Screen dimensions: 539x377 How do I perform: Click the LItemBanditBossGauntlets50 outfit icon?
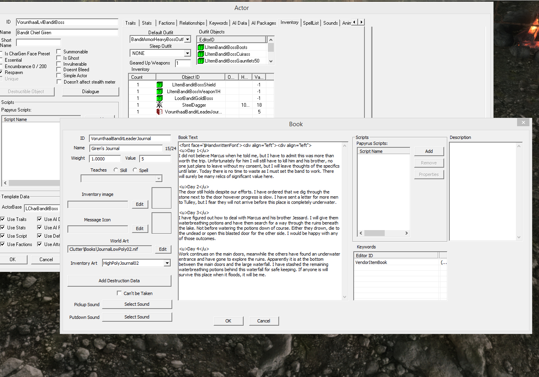201,61
